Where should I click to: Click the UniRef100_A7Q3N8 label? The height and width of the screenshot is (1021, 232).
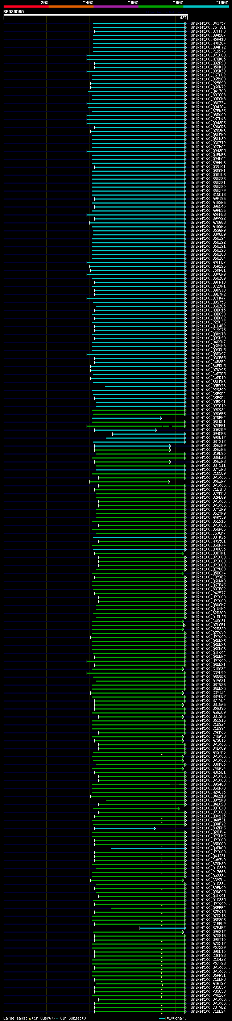pos(208,131)
